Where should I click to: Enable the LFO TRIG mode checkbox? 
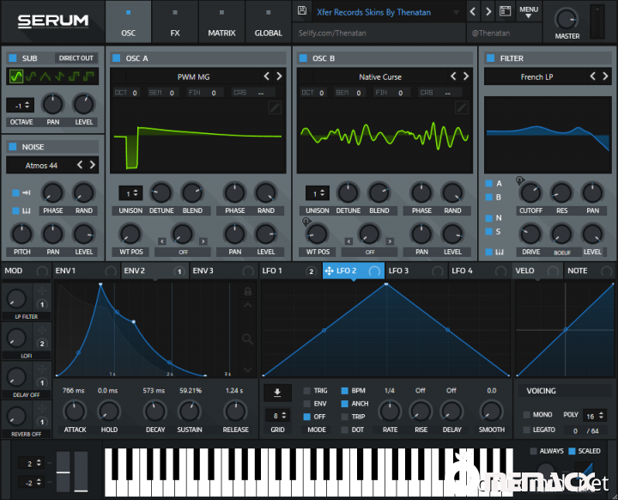tap(307, 391)
